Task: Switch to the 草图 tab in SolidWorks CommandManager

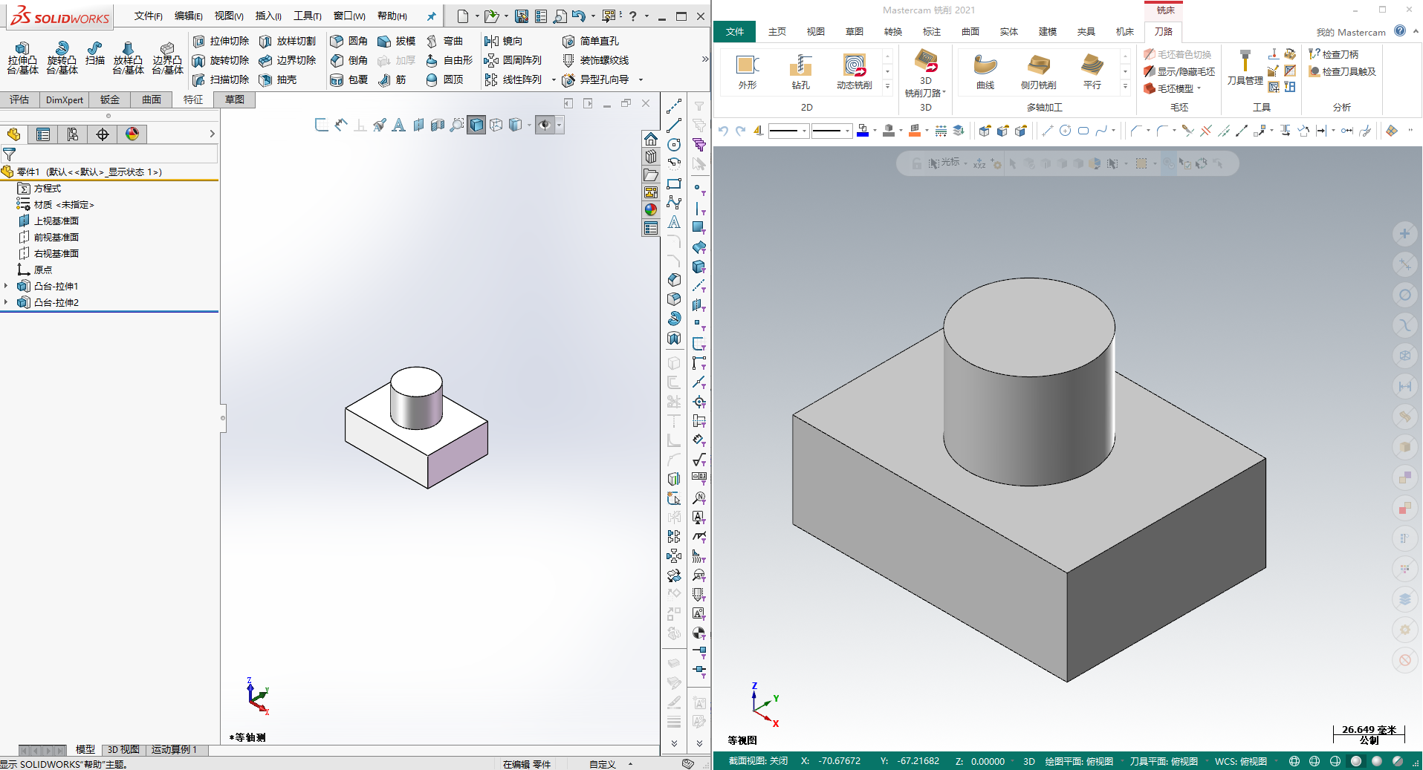Action: (x=235, y=99)
